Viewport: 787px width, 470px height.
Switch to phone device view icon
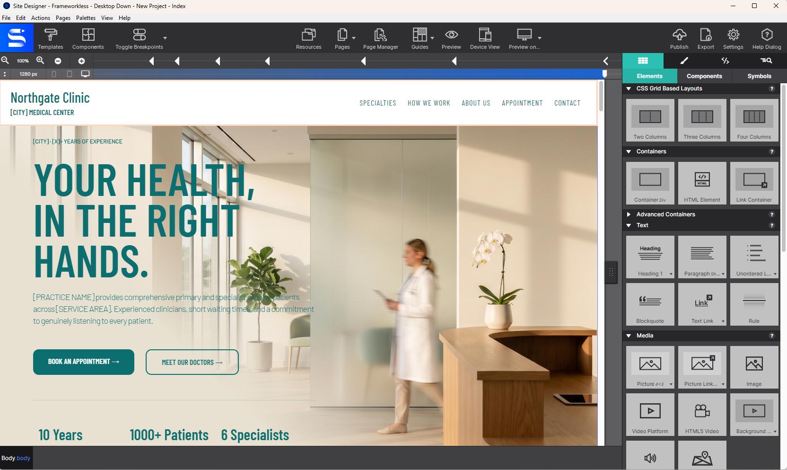[54, 74]
